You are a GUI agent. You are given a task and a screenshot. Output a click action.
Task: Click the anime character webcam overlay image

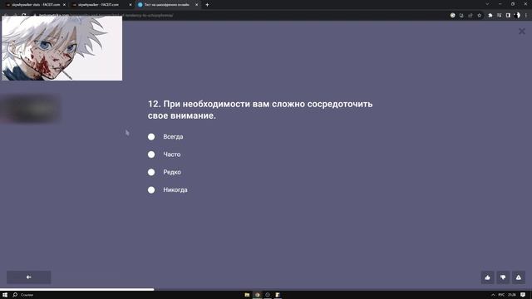pos(62,48)
